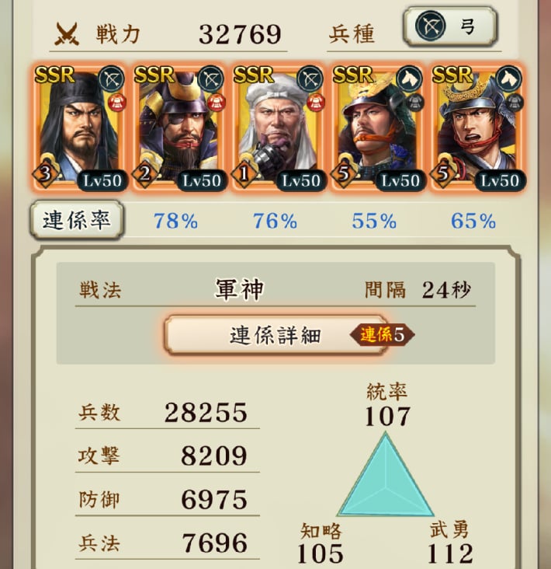Tap the horse icon on fourth general card
This screenshot has height=569, width=551.
(x=409, y=79)
